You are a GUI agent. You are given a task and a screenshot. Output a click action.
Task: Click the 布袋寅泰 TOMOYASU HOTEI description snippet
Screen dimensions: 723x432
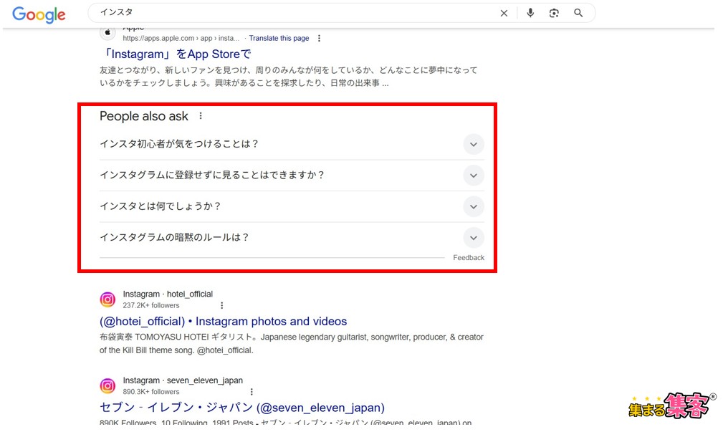pos(292,343)
